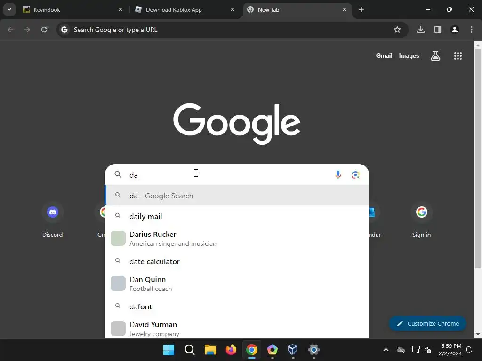Select the David Yurman suggestion
The height and width of the screenshot is (361, 482).
(x=237, y=329)
